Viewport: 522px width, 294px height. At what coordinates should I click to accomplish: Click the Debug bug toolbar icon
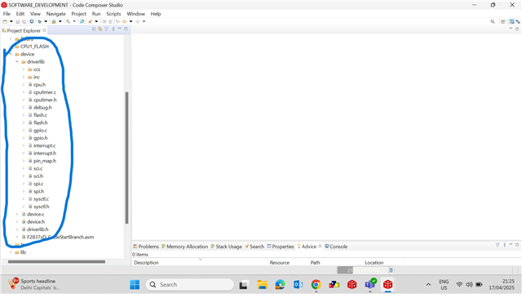click(x=40, y=21)
